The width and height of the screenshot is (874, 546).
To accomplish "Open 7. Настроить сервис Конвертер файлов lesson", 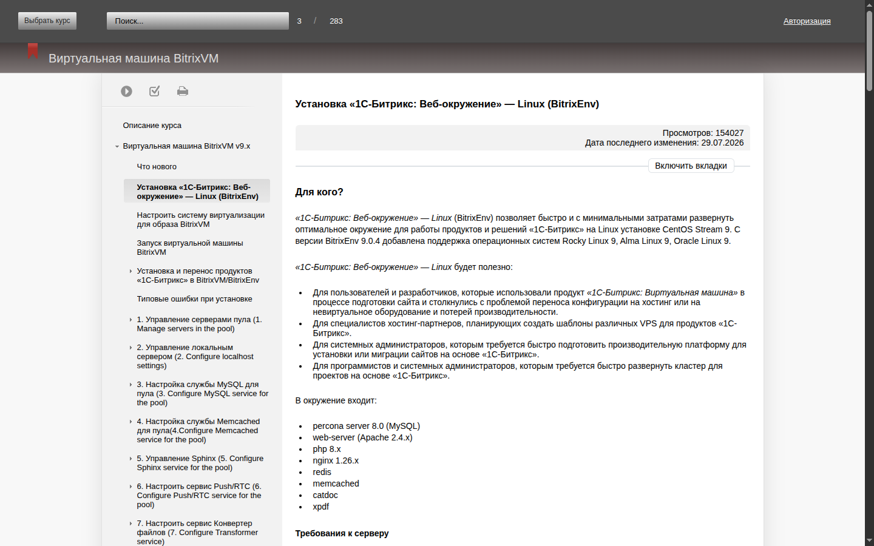I will (197, 533).
